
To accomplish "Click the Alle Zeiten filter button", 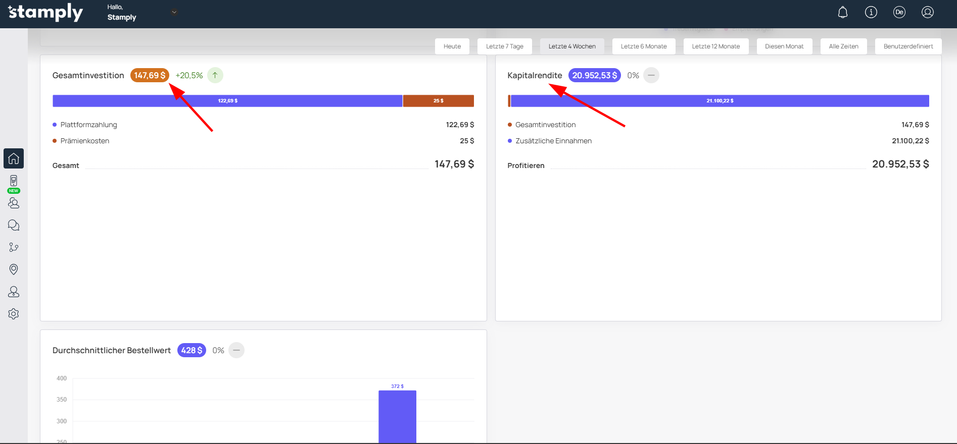I will coord(843,46).
